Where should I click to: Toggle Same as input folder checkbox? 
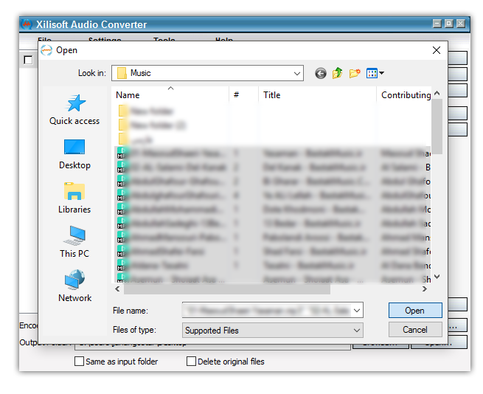(79, 361)
